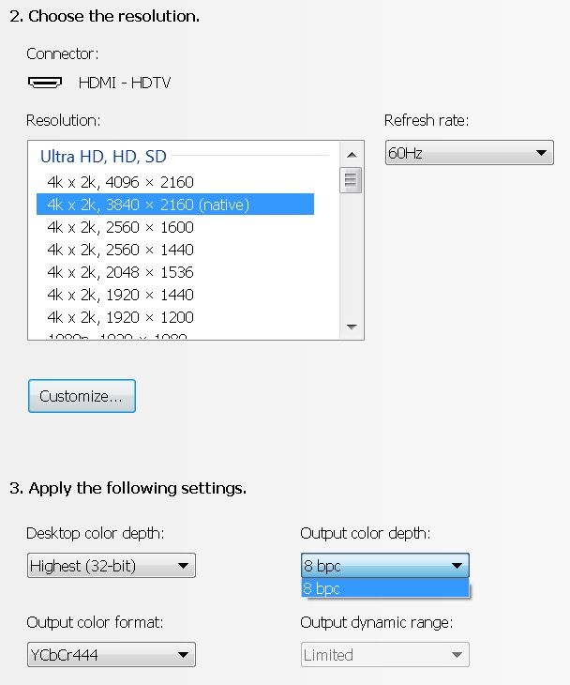Click the resolution list scrollbar thumb
The image size is (570, 685).
[x=352, y=178]
